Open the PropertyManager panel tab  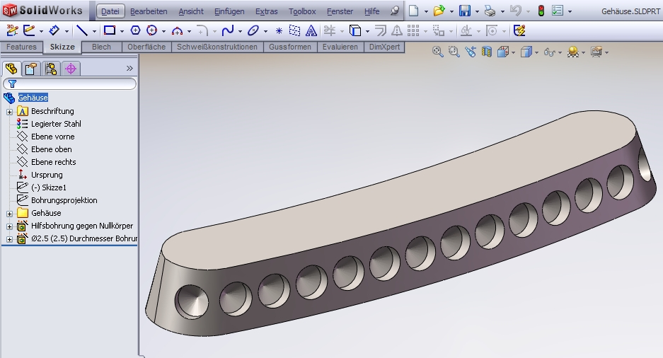[30, 69]
